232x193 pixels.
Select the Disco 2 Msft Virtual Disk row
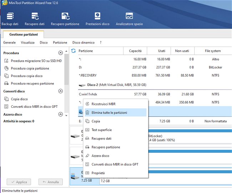[155, 85]
